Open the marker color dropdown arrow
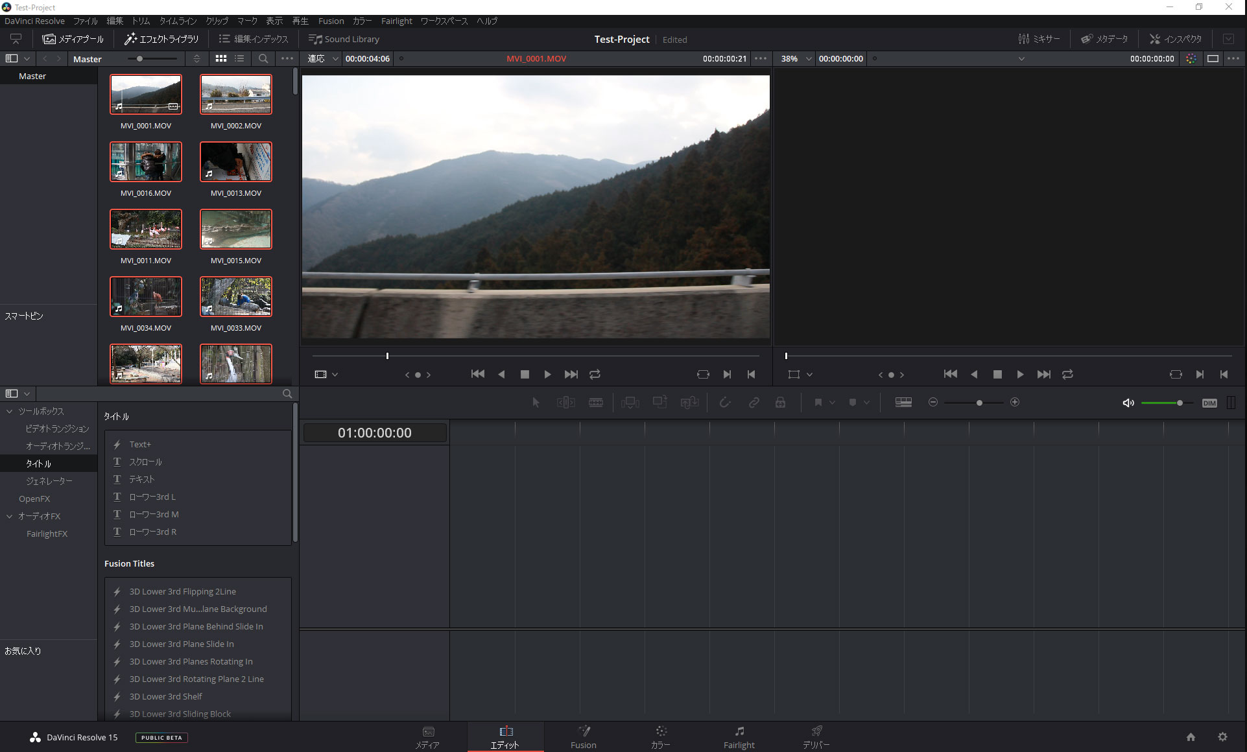 (866, 403)
